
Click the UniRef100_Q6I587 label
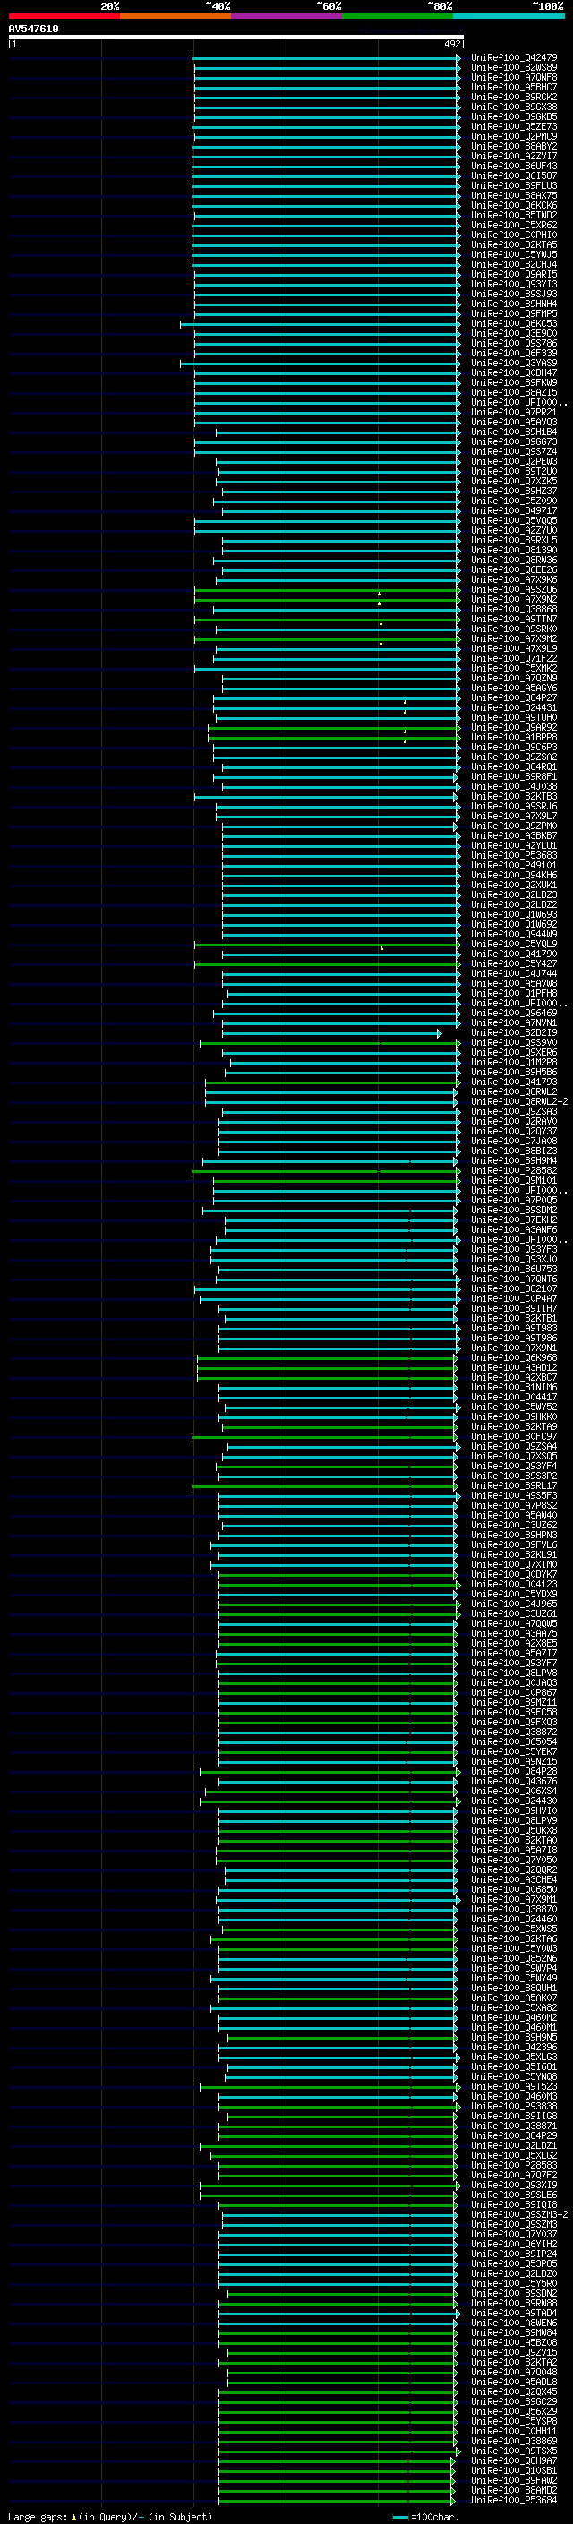pos(514,175)
